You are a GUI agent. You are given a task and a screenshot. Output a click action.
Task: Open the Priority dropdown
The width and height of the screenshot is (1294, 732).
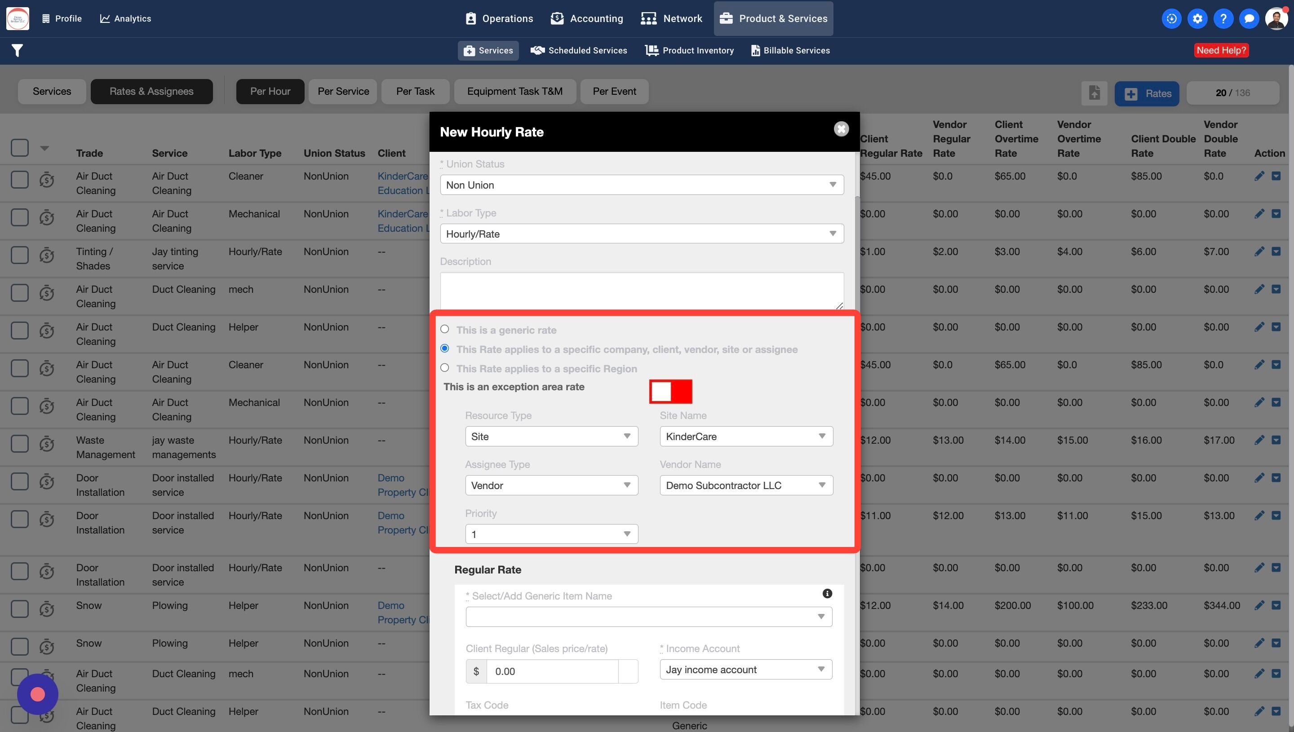(551, 534)
